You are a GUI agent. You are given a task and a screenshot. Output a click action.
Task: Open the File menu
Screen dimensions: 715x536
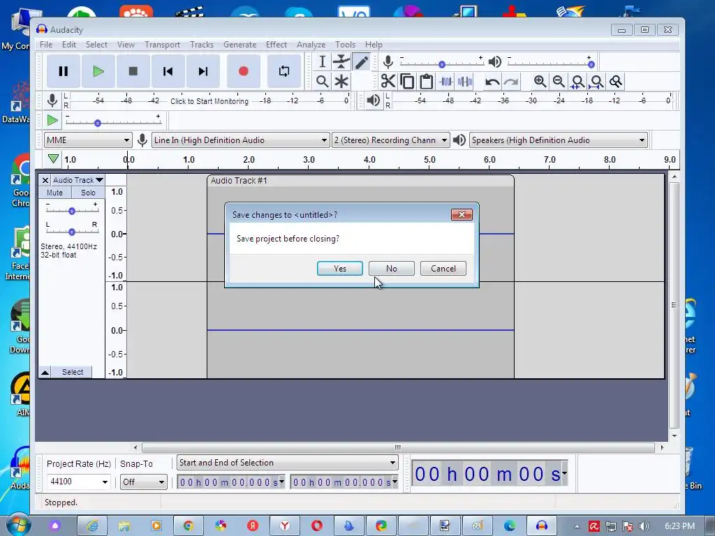(46, 45)
